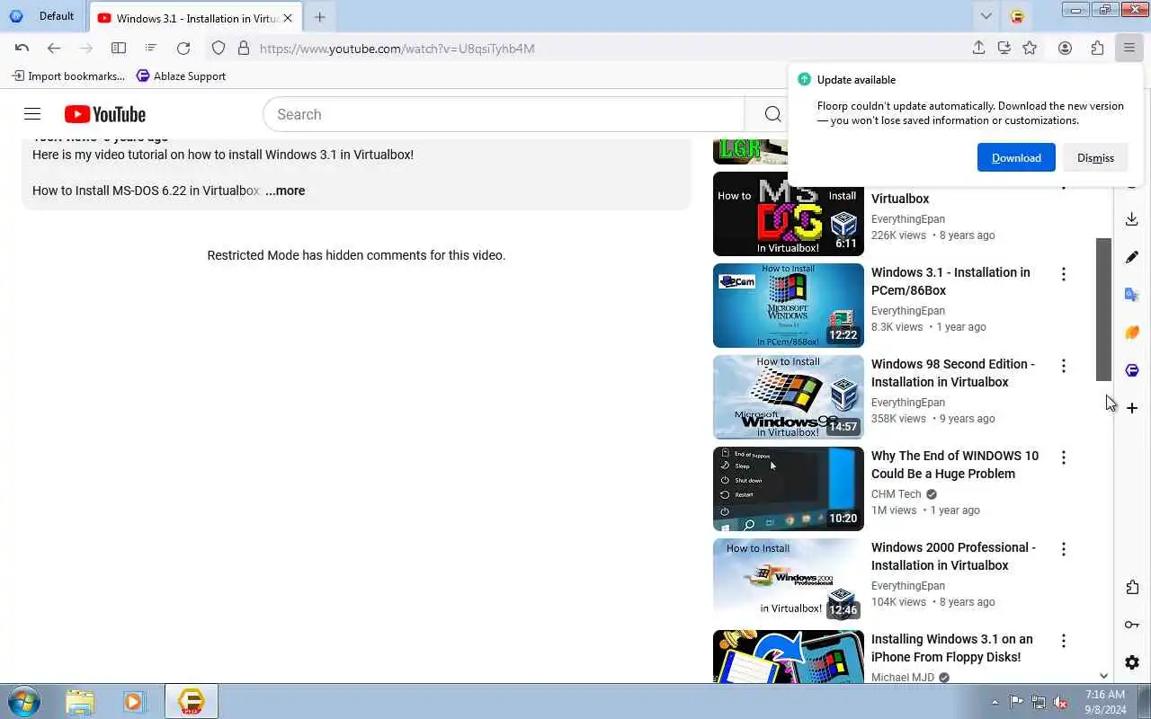This screenshot has width=1151, height=719.
Task: Launch media player from taskbar
Action: click(x=135, y=702)
